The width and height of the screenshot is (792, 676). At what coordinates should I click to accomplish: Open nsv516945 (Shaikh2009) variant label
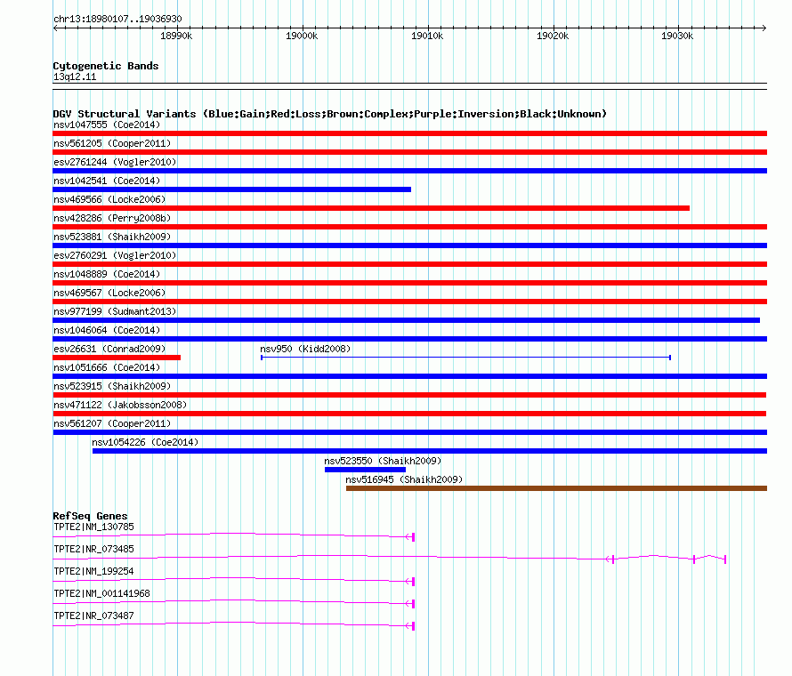tap(404, 479)
